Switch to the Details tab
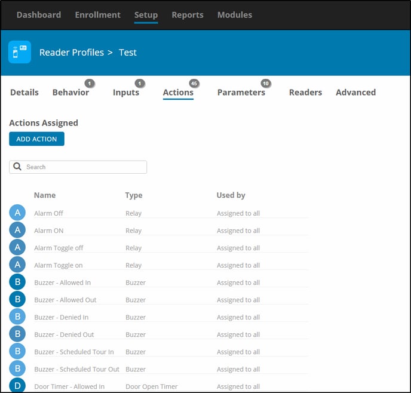The image size is (411, 393). click(x=24, y=93)
